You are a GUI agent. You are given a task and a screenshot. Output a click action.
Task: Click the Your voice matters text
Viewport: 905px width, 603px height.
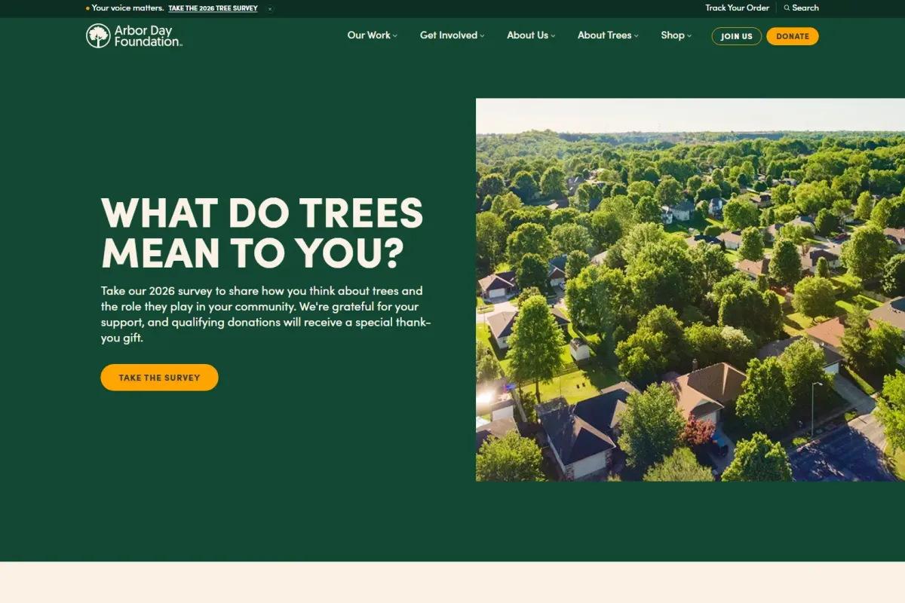click(x=127, y=8)
